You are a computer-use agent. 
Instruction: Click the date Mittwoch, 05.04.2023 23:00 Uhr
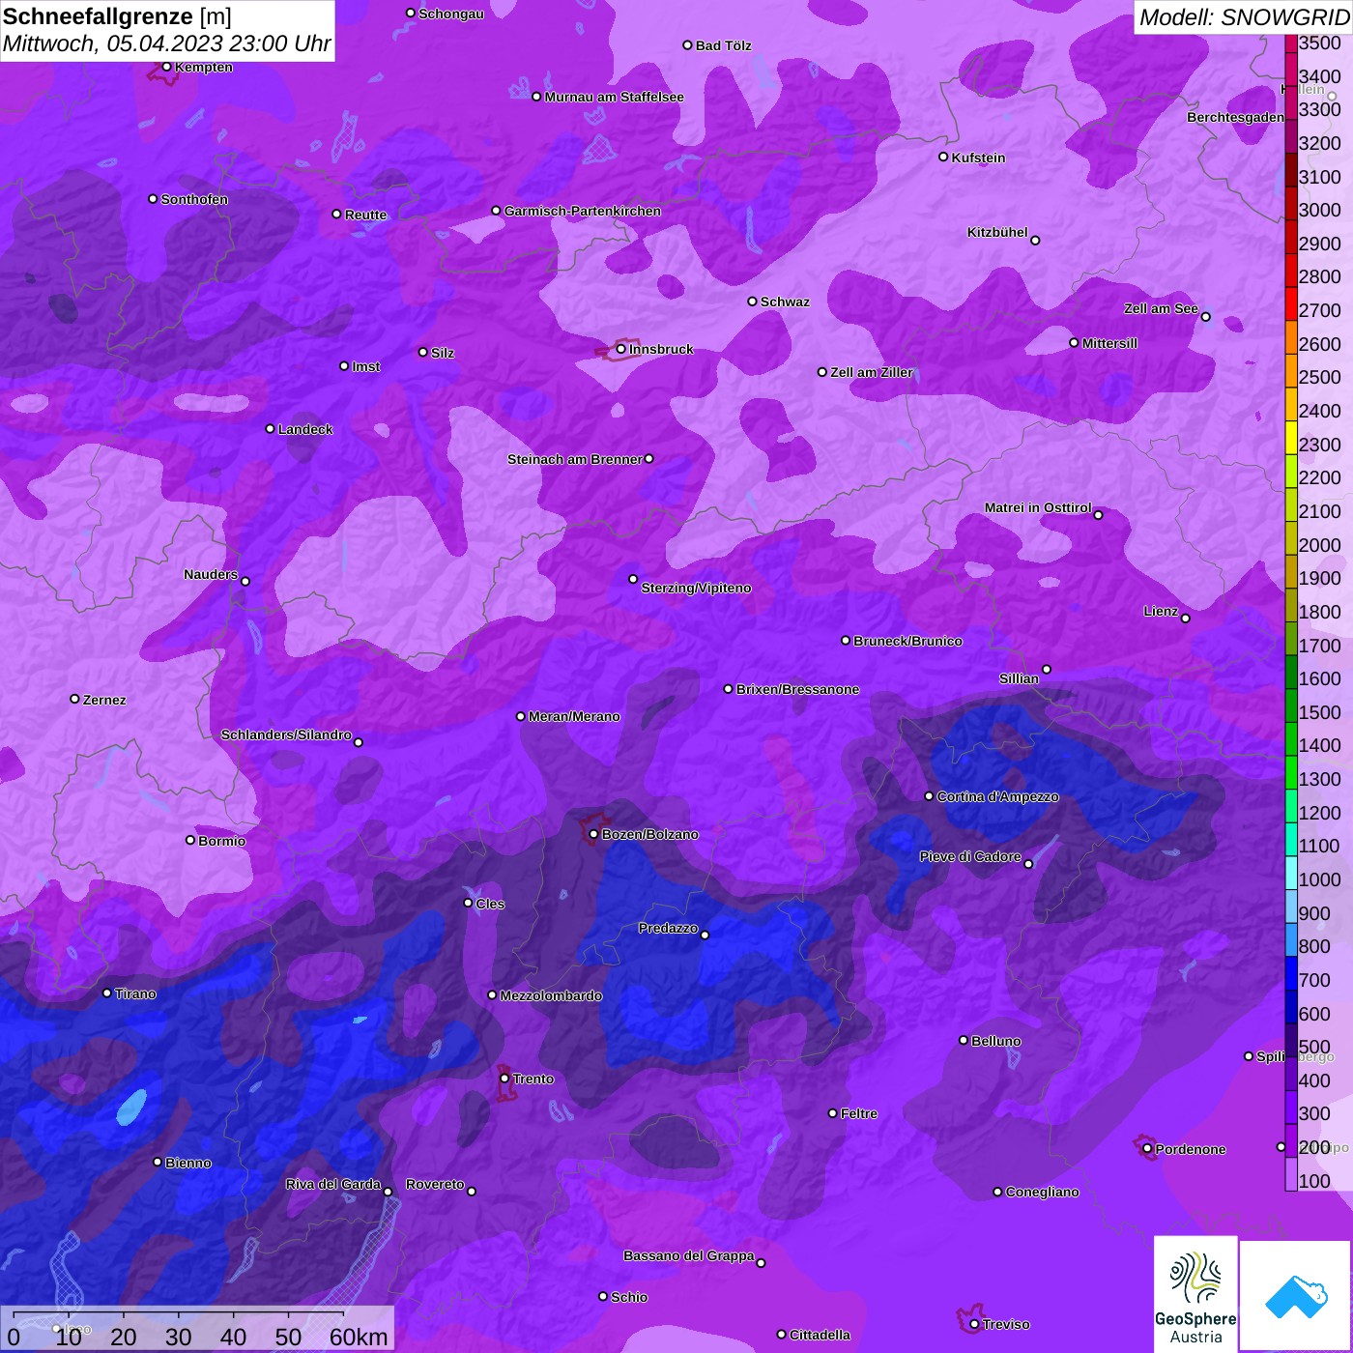[167, 44]
